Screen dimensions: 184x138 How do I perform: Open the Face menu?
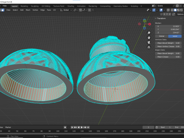click(x=49, y=10)
